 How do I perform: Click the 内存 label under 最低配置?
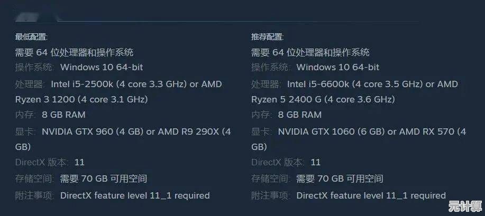[24, 115]
